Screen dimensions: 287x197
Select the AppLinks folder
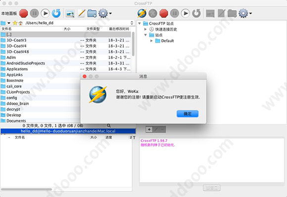click(40, 75)
